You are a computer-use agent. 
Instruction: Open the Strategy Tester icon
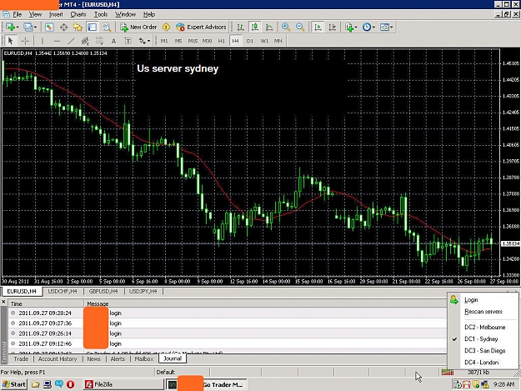tap(107, 28)
